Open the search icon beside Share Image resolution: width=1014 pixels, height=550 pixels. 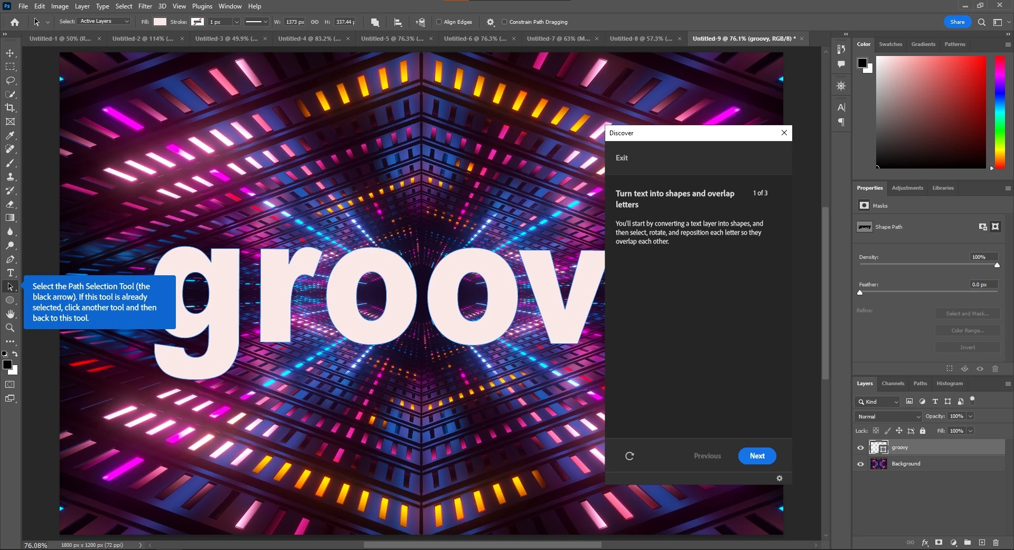click(981, 22)
